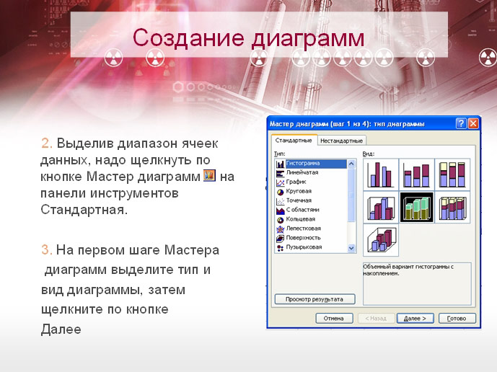This screenshot has height=372, width=497.
Task: Select the Лепестковая radar chart icon
Action: [280, 229]
